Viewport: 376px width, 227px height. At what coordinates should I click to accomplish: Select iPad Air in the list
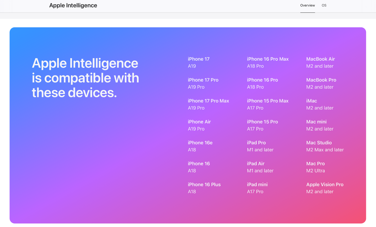(x=255, y=164)
